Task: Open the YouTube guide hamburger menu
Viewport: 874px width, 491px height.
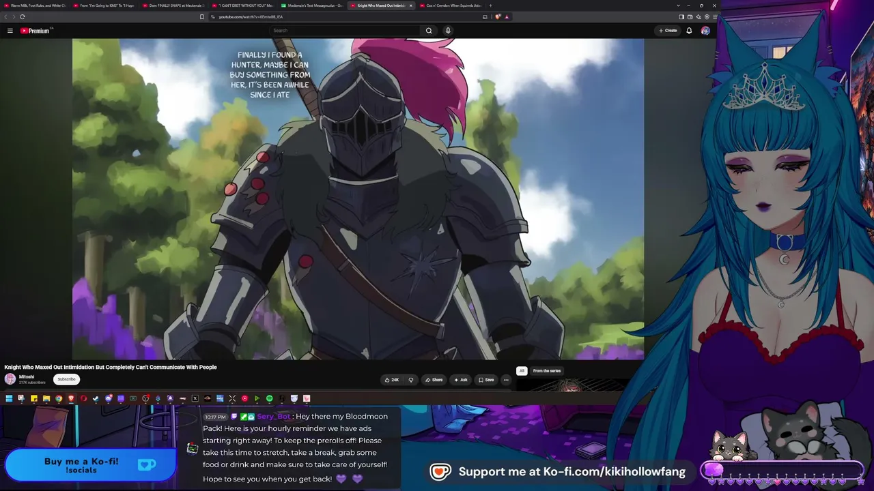Action: coord(10,31)
